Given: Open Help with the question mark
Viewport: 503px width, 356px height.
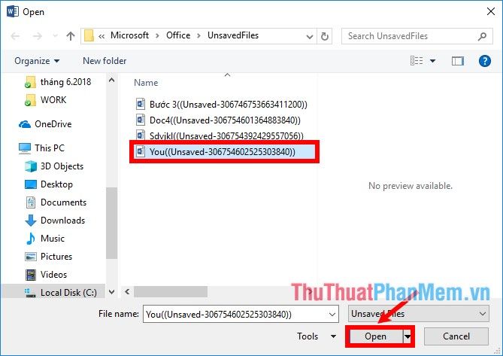Looking at the screenshot, I should click(x=485, y=61).
